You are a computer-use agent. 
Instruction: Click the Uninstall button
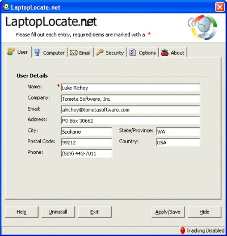(x=58, y=212)
